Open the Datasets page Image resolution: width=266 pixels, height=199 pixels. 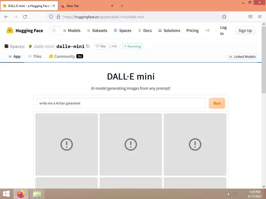click(x=97, y=31)
